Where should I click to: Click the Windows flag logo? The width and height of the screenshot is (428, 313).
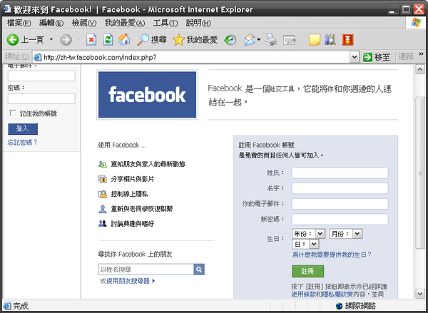(x=416, y=23)
